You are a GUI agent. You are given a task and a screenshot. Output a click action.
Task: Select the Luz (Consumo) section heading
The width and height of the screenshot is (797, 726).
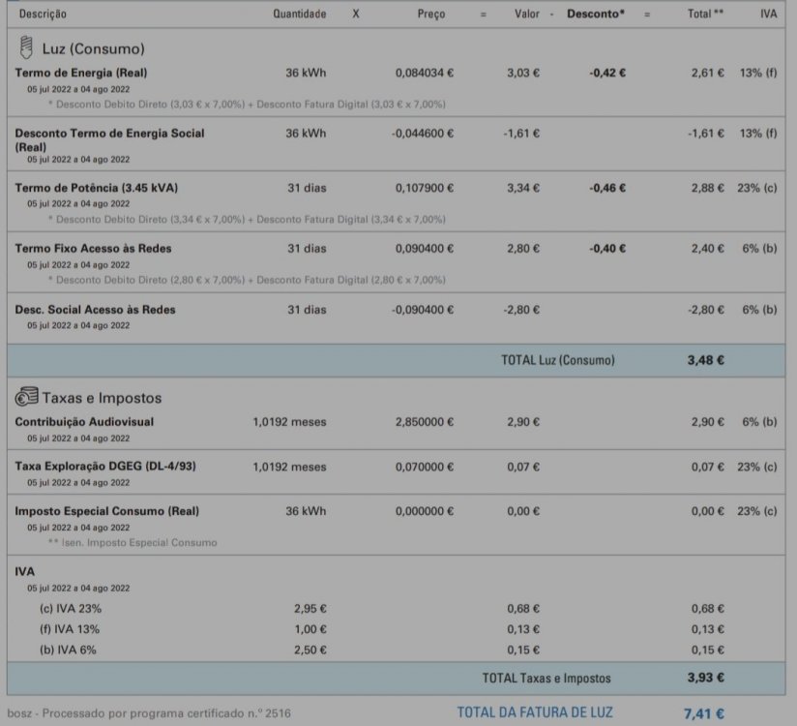click(x=93, y=48)
